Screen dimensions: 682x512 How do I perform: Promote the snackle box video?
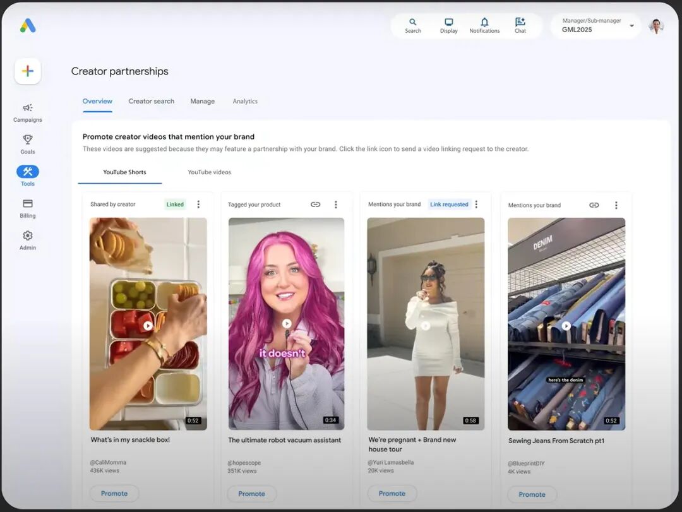pyautogui.click(x=114, y=494)
